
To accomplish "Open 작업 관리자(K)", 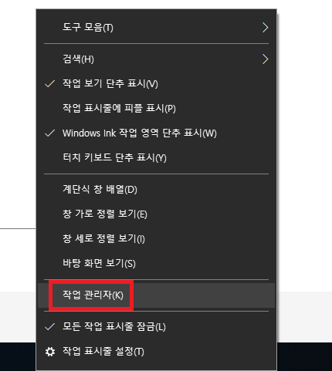I will click(x=156, y=295).
